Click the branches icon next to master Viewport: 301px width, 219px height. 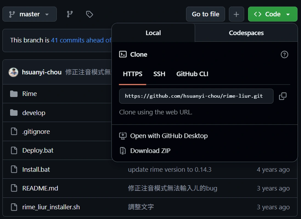pos(70,14)
